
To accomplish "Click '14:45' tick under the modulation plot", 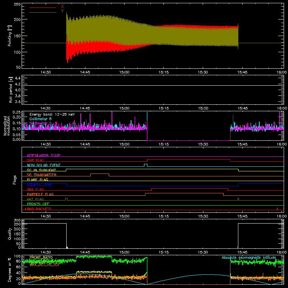I will (85, 144).
